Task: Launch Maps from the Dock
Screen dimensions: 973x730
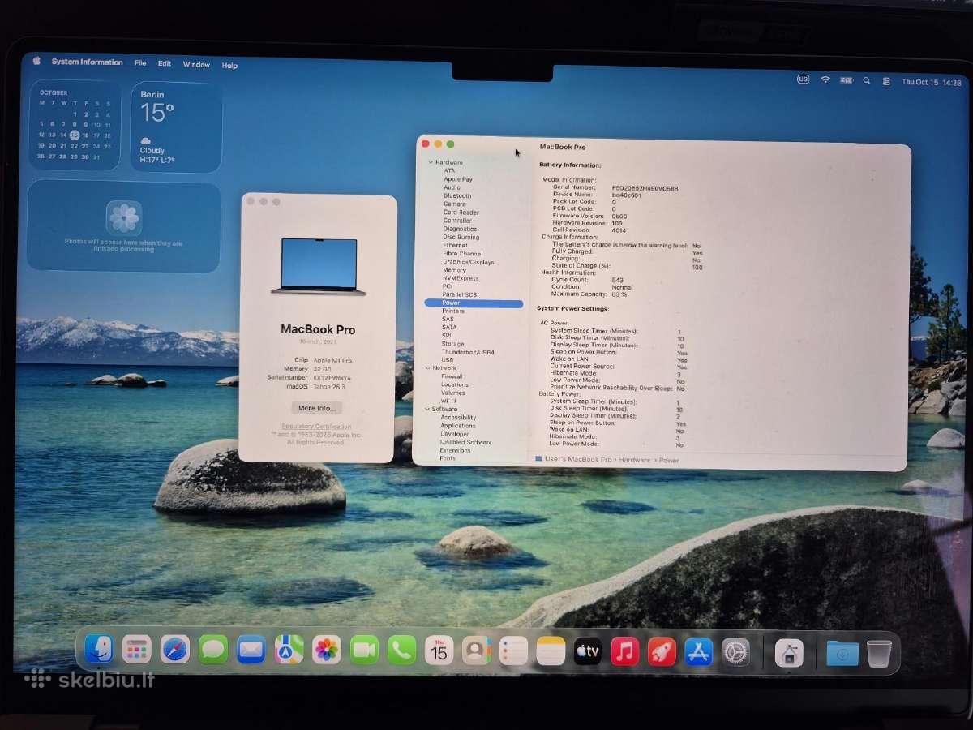Action: pyautogui.click(x=289, y=649)
